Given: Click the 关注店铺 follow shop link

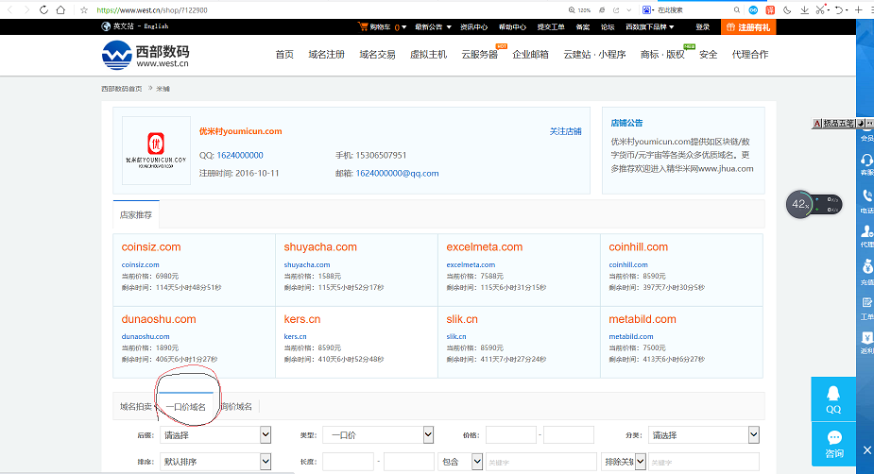Looking at the screenshot, I should click(x=565, y=131).
